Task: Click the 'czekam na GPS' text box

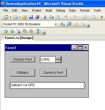Action: [47, 85]
